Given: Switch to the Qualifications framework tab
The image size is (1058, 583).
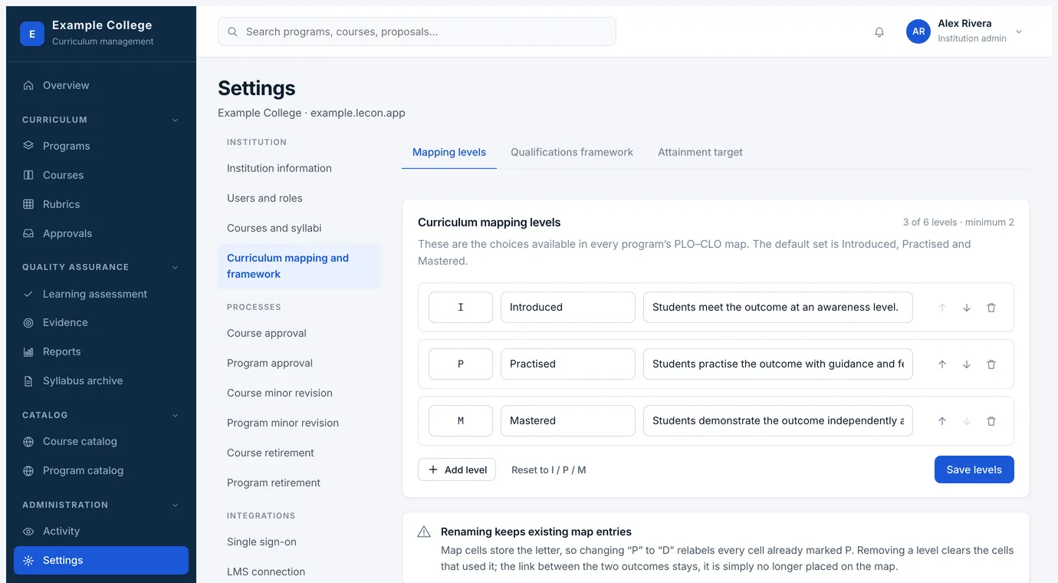Looking at the screenshot, I should 572,152.
